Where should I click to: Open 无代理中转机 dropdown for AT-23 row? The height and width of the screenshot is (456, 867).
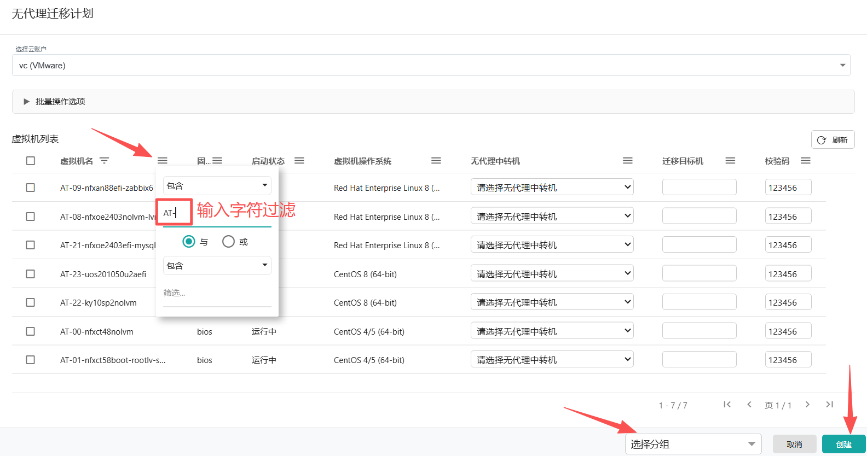pyautogui.click(x=552, y=273)
